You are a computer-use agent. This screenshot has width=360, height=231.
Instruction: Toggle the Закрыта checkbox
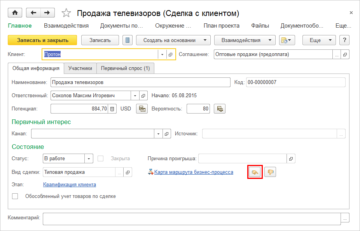tap(101, 159)
